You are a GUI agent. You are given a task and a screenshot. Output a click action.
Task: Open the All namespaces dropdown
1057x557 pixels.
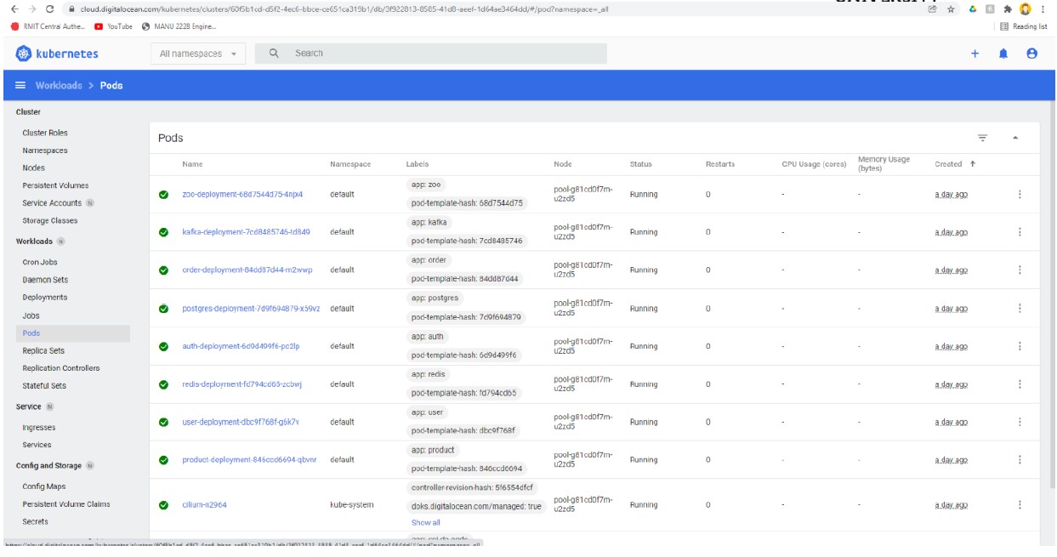(x=198, y=54)
